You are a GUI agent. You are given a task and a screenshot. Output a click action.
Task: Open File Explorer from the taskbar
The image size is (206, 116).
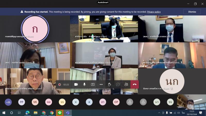coord(36,113)
